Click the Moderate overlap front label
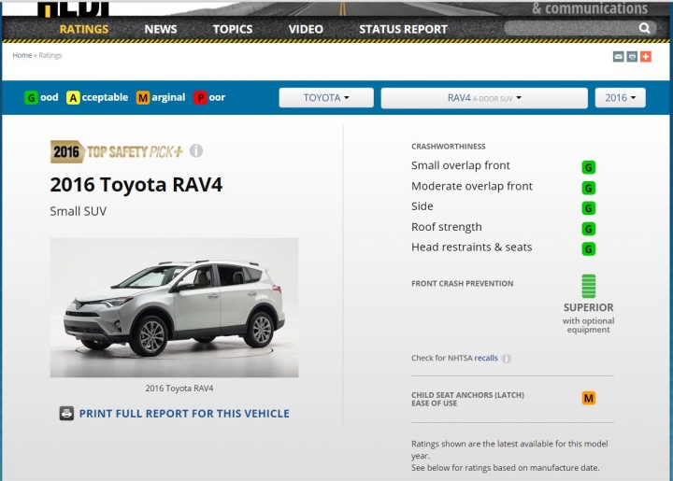Viewport: 673px width, 481px height. (x=472, y=186)
